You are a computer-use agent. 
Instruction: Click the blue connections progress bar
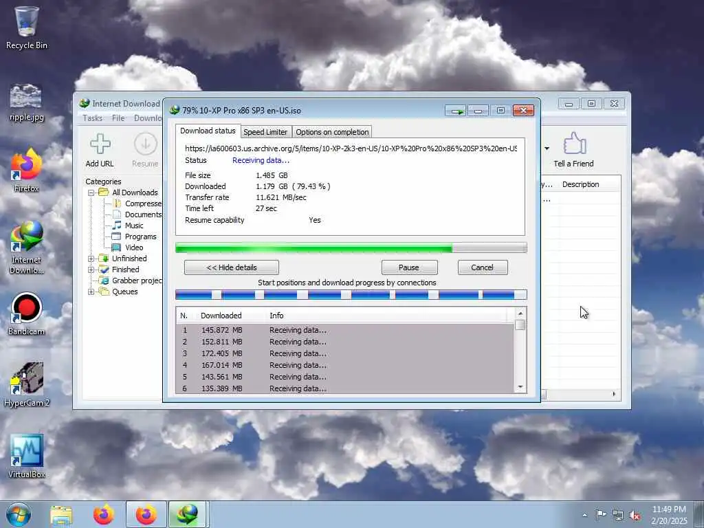[351, 294]
